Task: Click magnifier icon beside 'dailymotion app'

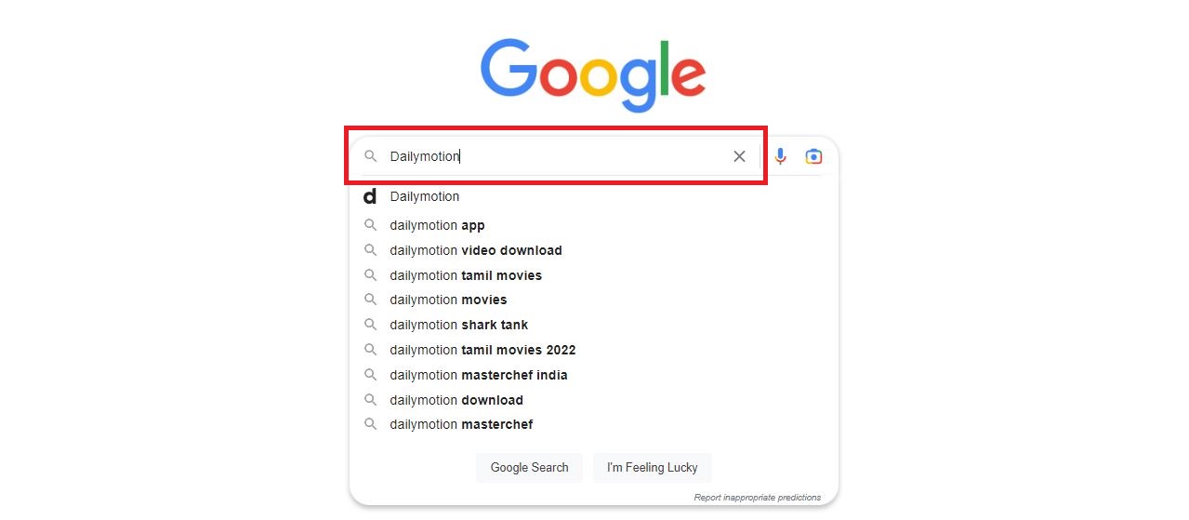Action: coord(370,225)
